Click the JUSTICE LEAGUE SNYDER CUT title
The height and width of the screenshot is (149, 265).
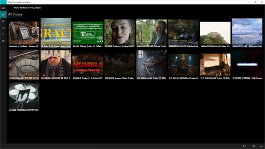(x=24, y=78)
